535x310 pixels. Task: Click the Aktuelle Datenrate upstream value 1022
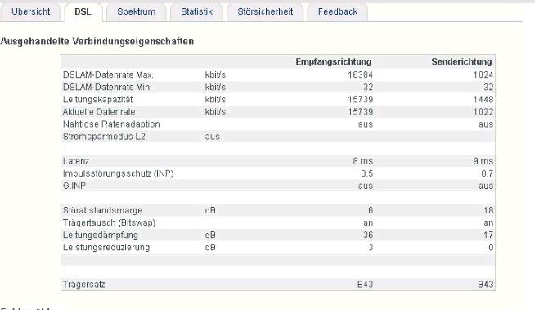[x=483, y=112]
